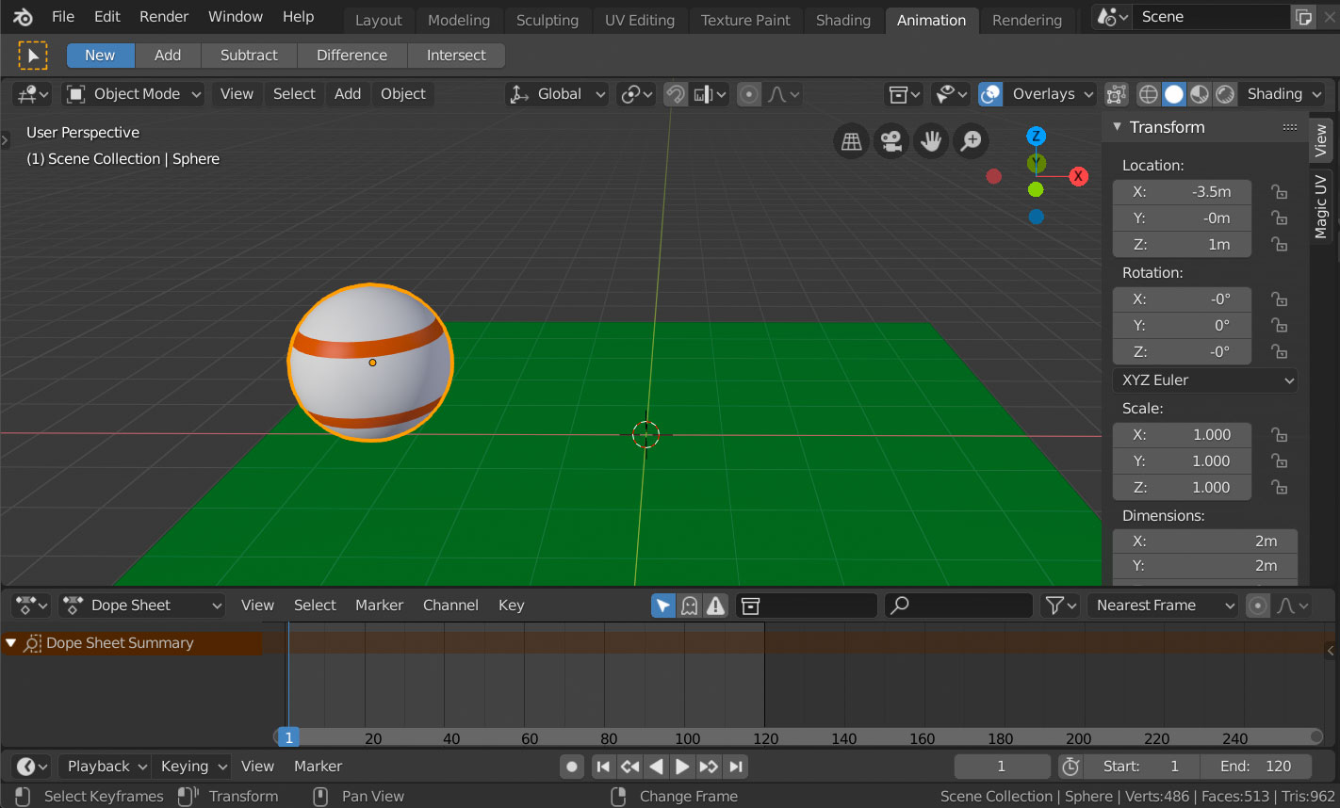Open the Nearest Frame snapping dropdown
This screenshot has height=808, width=1340.
click(x=1163, y=606)
